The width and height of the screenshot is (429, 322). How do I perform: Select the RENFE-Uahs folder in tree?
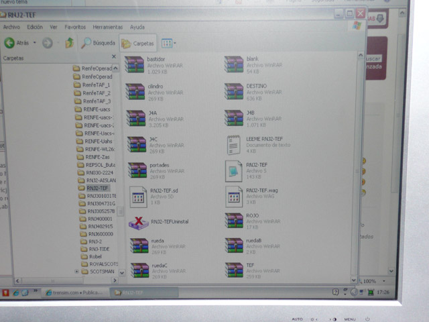point(99,141)
